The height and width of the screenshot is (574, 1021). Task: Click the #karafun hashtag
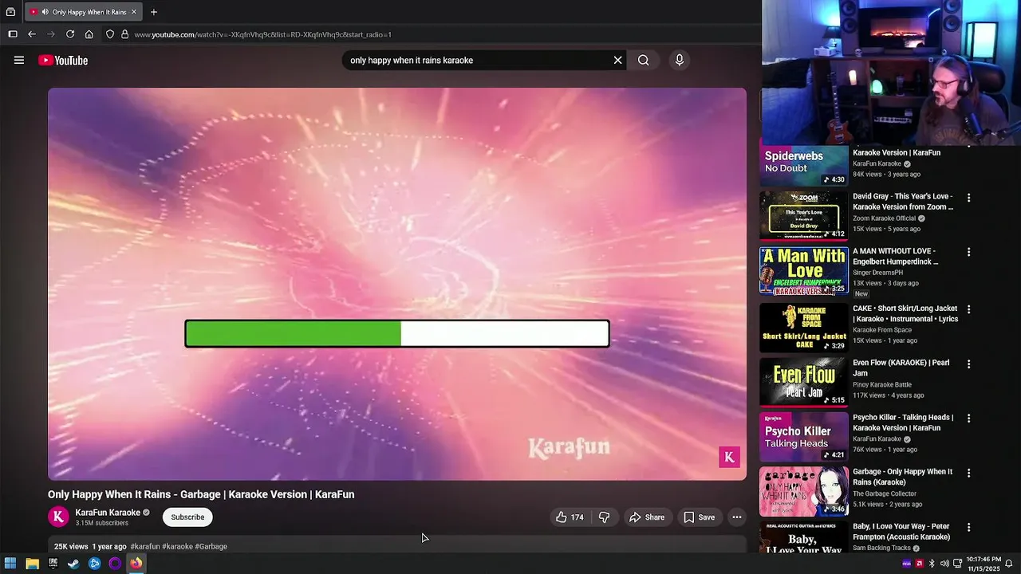coord(145,547)
